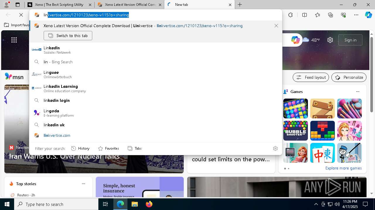This screenshot has height=210, width=375.
Task: Select the LinkedIn Soziales Netzwerk suggestion
Action: pos(156,50)
